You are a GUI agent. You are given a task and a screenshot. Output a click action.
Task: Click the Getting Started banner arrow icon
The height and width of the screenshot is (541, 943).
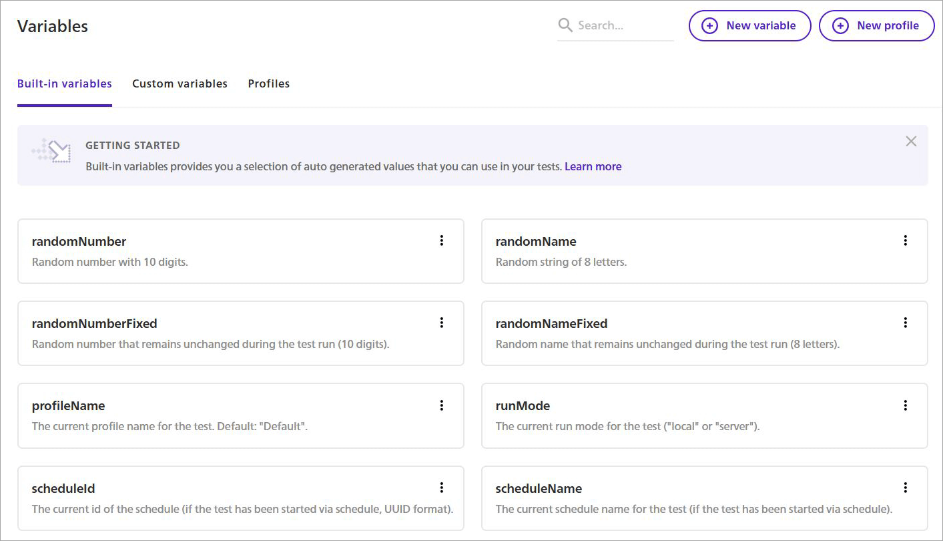(x=52, y=152)
